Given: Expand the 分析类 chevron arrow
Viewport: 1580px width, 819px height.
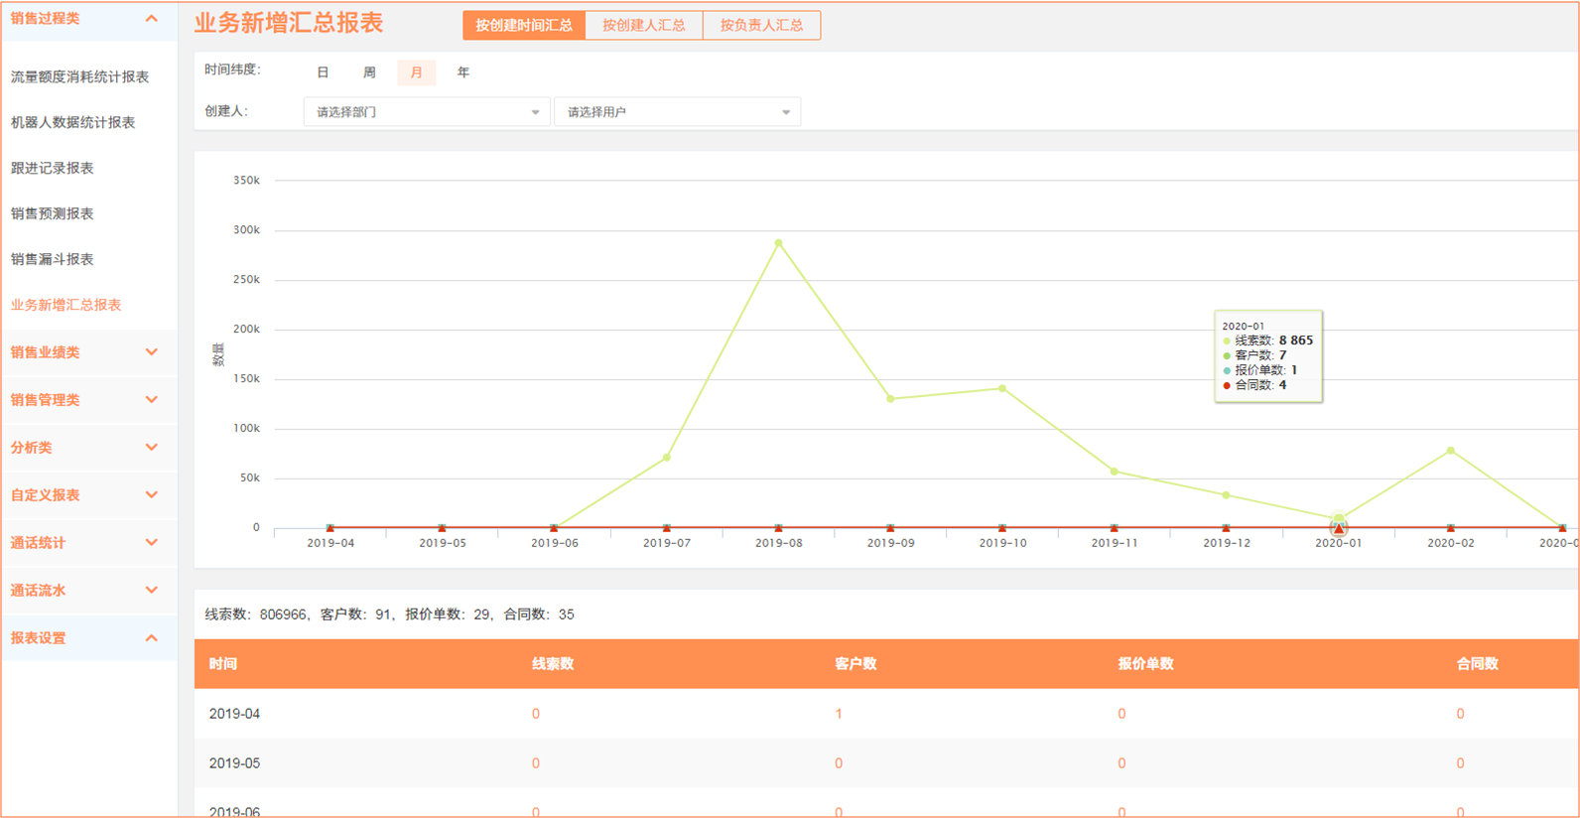Looking at the screenshot, I should (151, 448).
